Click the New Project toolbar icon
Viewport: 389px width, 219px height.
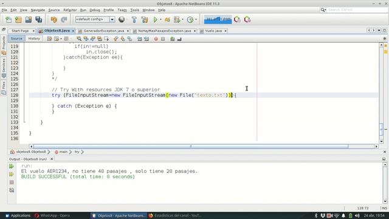(18, 19)
